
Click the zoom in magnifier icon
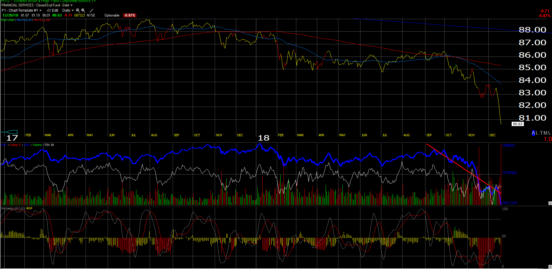pyautogui.click(x=78, y=10)
